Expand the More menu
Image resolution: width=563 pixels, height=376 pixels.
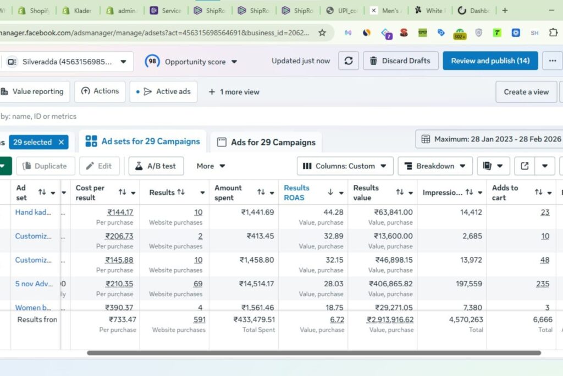[210, 166]
